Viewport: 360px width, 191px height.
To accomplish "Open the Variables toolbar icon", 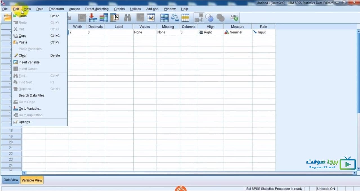I will tap(104, 18).
